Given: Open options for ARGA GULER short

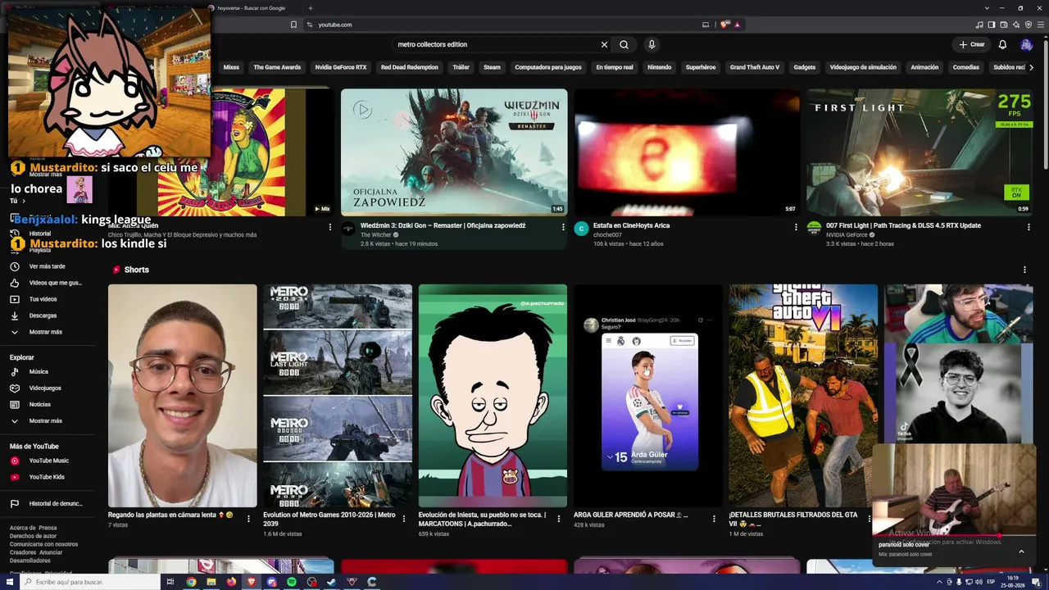Looking at the screenshot, I should click(x=714, y=519).
